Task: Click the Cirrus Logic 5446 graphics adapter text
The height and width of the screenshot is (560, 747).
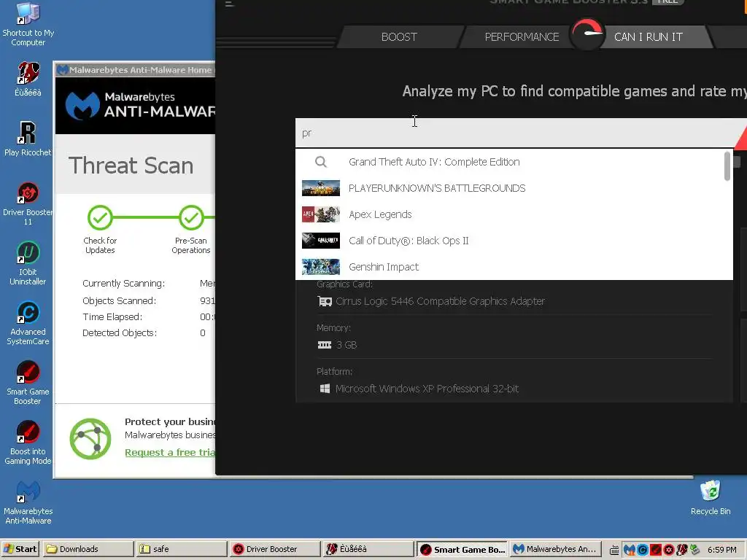Action: 440,301
